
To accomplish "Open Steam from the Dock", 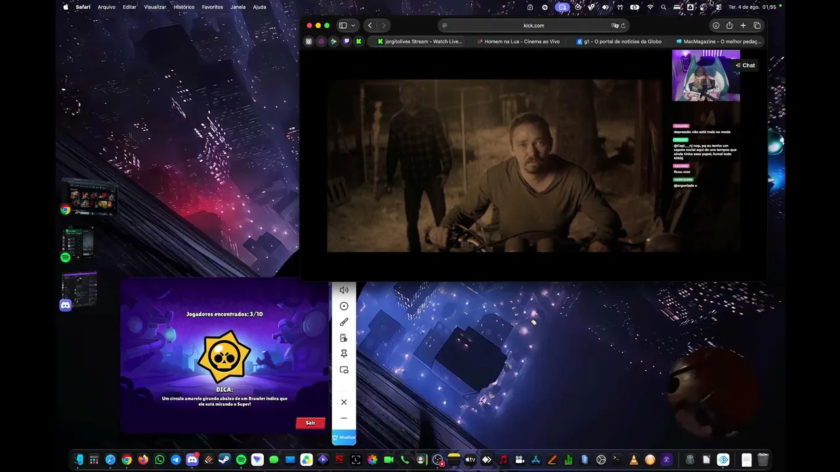I will [224, 460].
